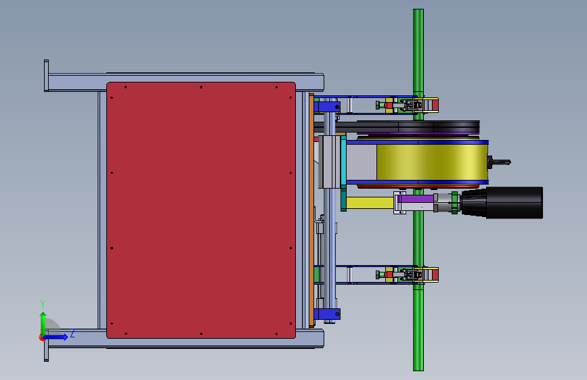This screenshot has height=380, width=587.
Task: Select the bottom gray frame beam
Action: [187, 339]
